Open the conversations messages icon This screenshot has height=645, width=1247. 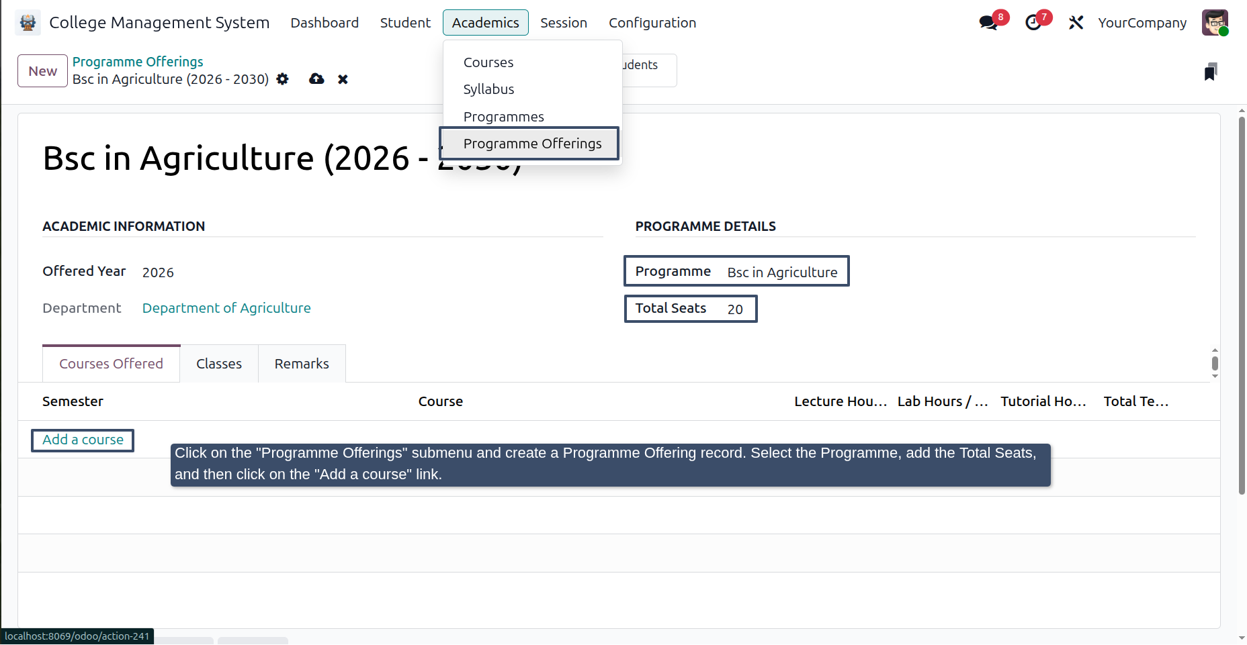click(x=988, y=23)
